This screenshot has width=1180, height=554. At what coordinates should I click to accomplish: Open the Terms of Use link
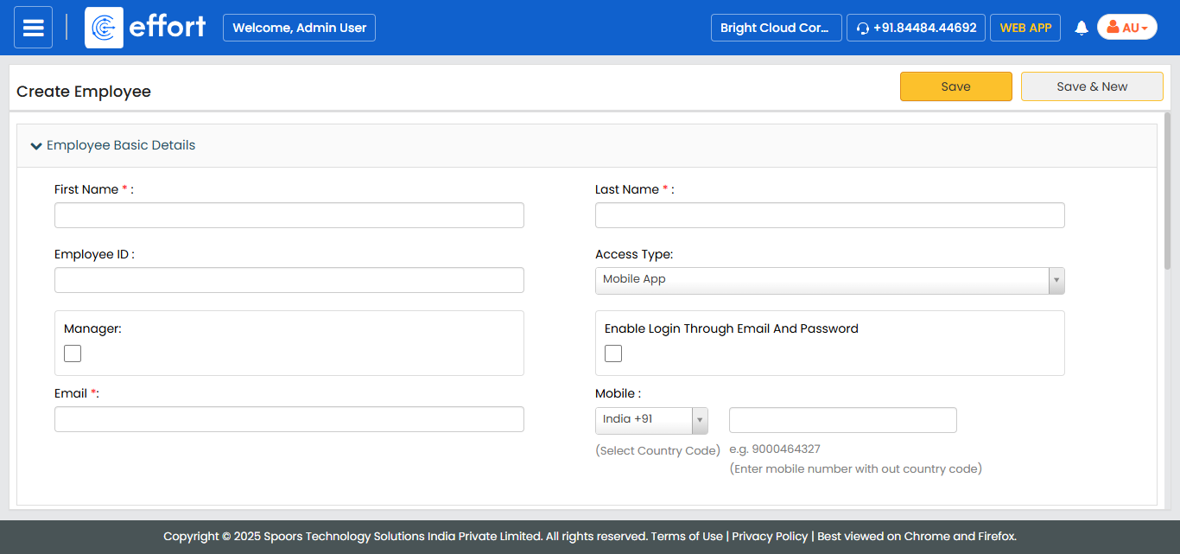click(x=687, y=537)
